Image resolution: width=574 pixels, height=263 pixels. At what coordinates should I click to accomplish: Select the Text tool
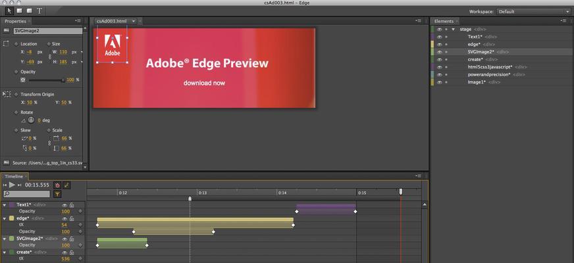click(x=39, y=11)
